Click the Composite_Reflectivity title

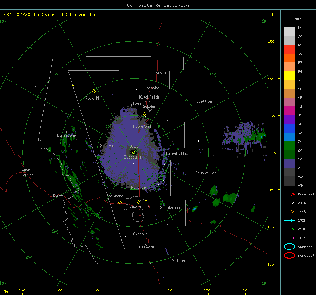[x=158, y=5]
